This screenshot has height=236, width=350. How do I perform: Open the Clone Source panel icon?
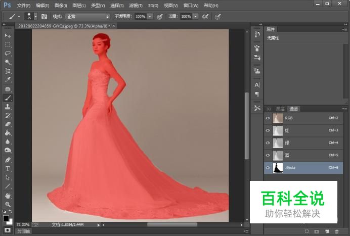[x=257, y=71]
